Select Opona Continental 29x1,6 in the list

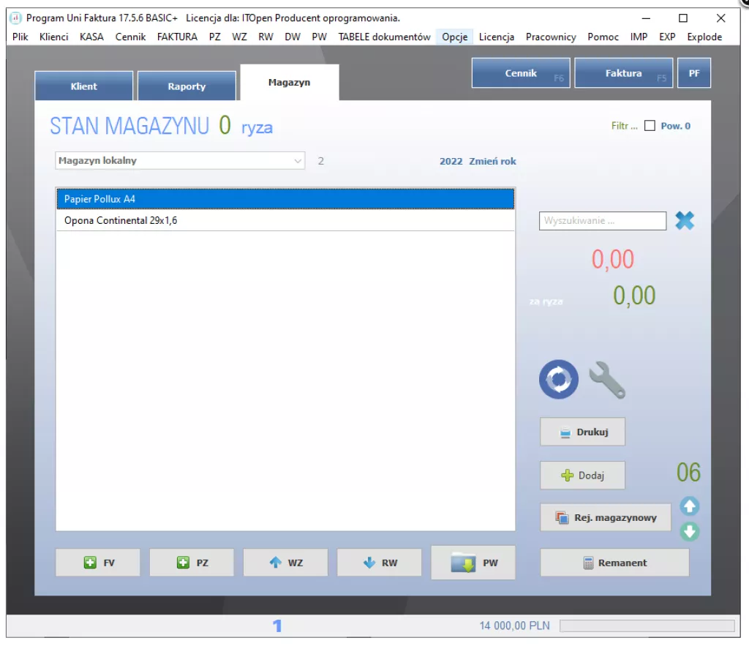pos(286,220)
